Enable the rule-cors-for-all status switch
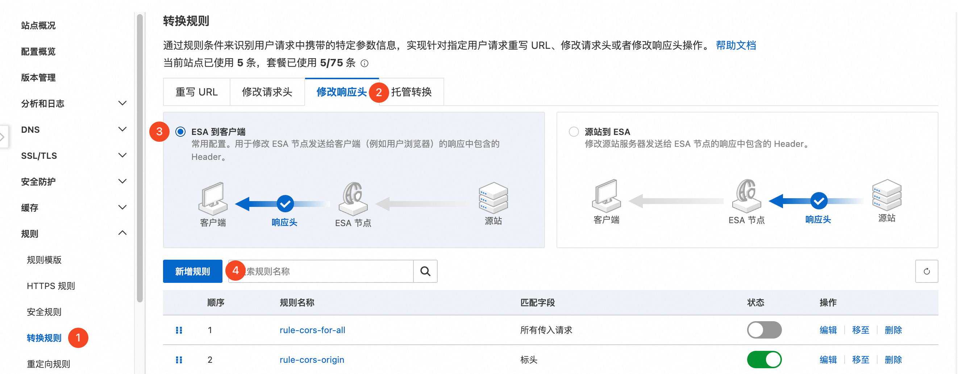 [764, 330]
